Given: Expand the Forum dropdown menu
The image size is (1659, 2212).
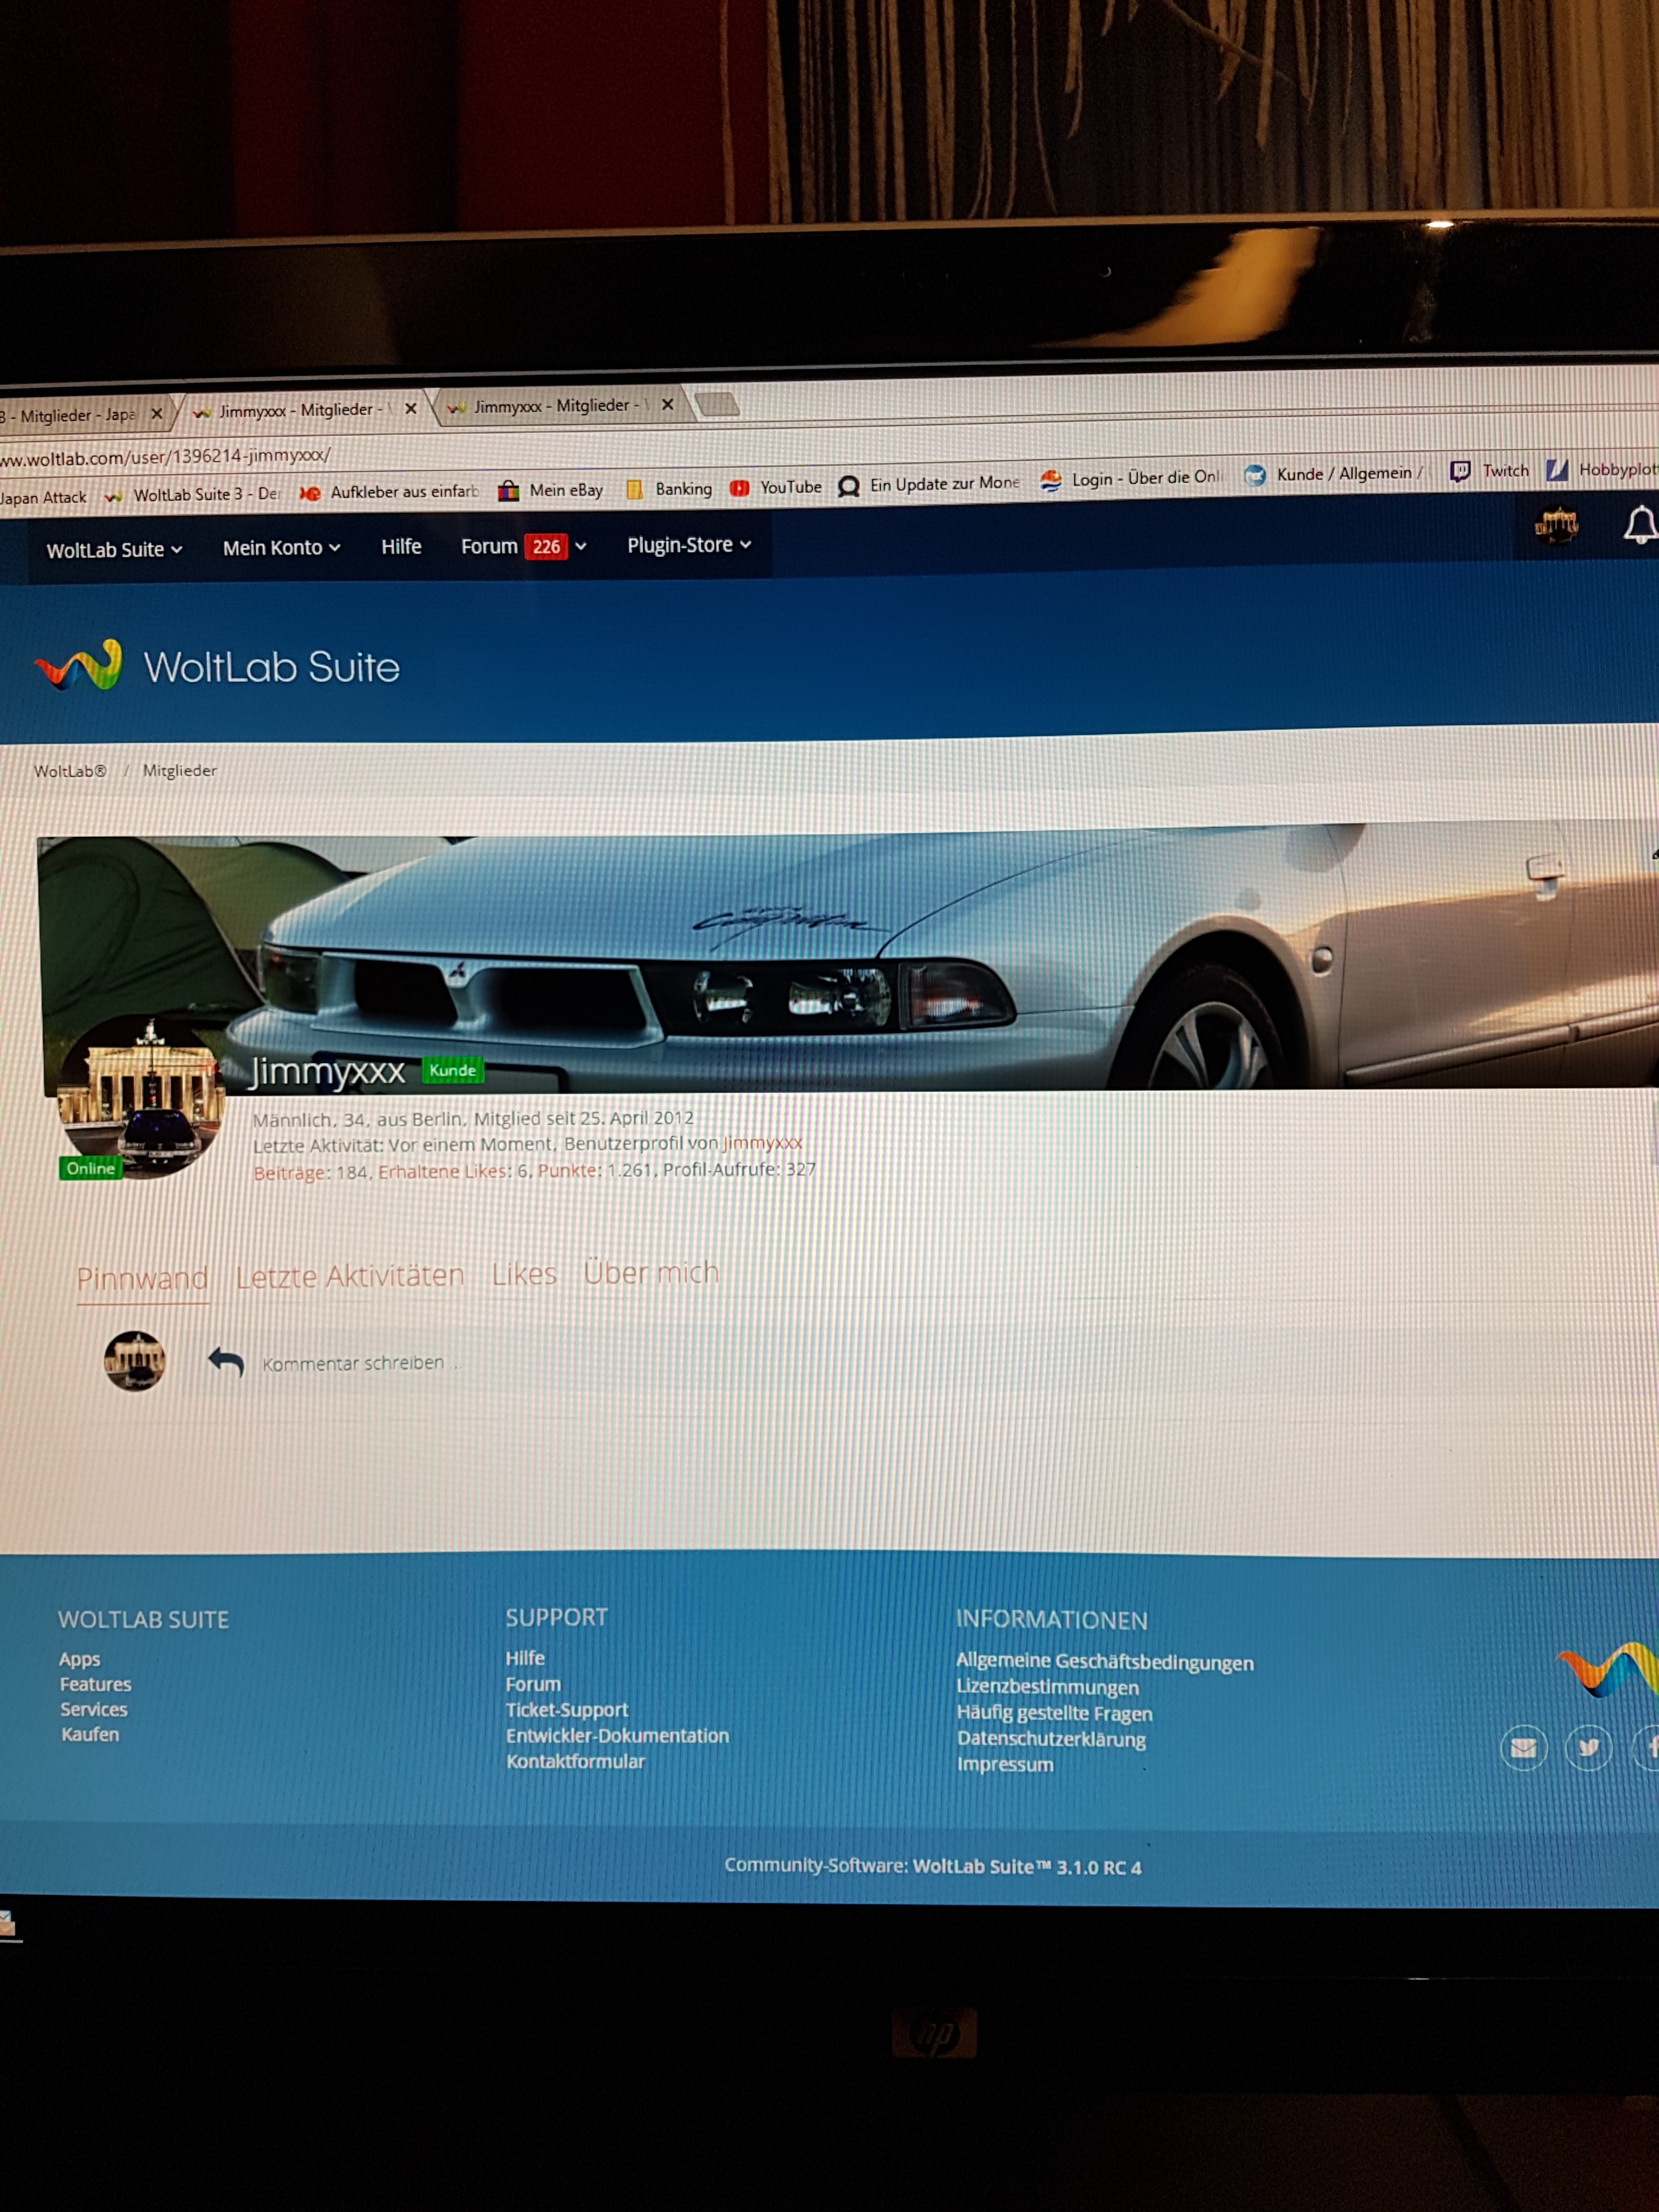Looking at the screenshot, I should (523, 546).
